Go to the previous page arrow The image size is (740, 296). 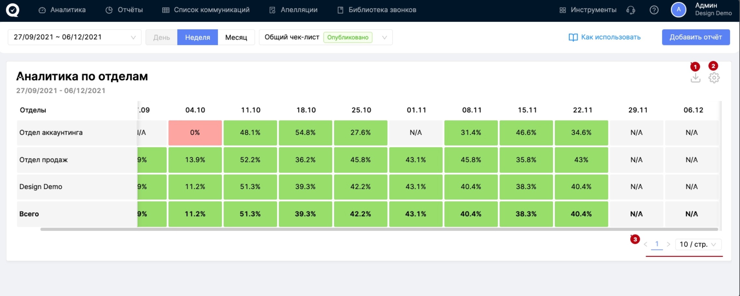[x=645, y=244]
